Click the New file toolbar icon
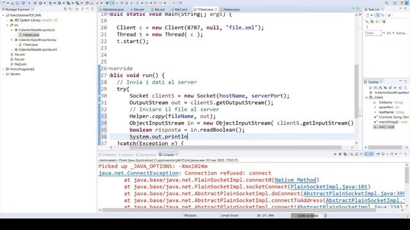 [x=3, y=3]
